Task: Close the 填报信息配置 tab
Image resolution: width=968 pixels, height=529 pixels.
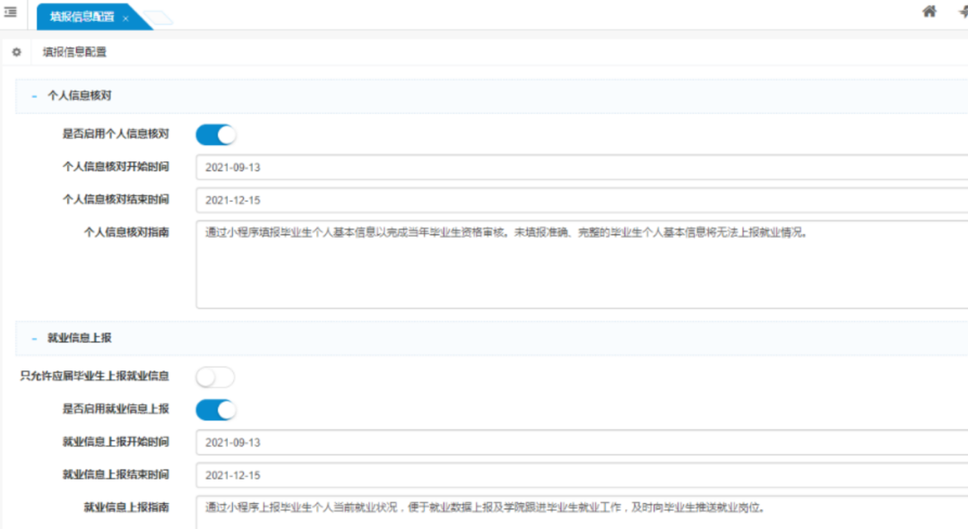Action: [124, 15]
